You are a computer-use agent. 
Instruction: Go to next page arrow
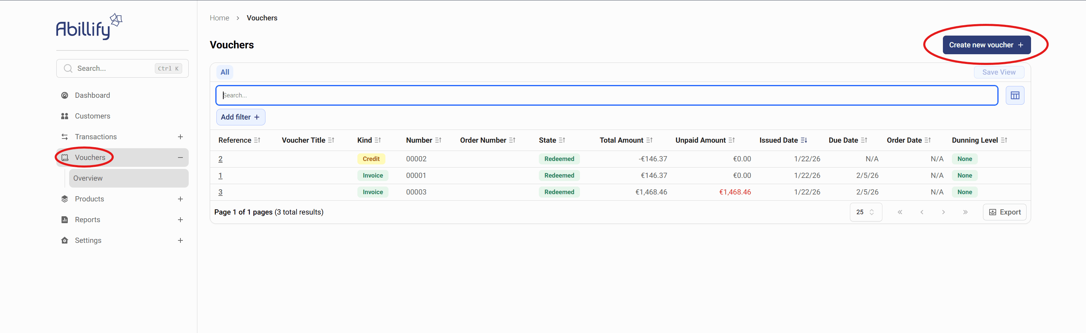943,212
